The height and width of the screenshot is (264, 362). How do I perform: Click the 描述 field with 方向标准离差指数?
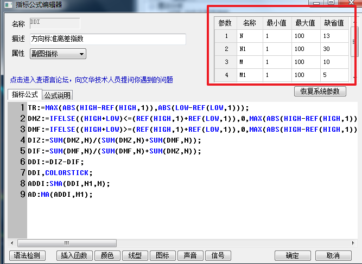tap(108, 38)
